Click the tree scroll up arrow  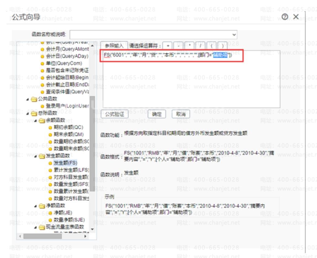[x=92, y=45]
